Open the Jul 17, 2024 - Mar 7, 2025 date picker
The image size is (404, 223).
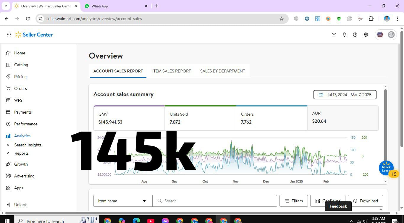345,95
